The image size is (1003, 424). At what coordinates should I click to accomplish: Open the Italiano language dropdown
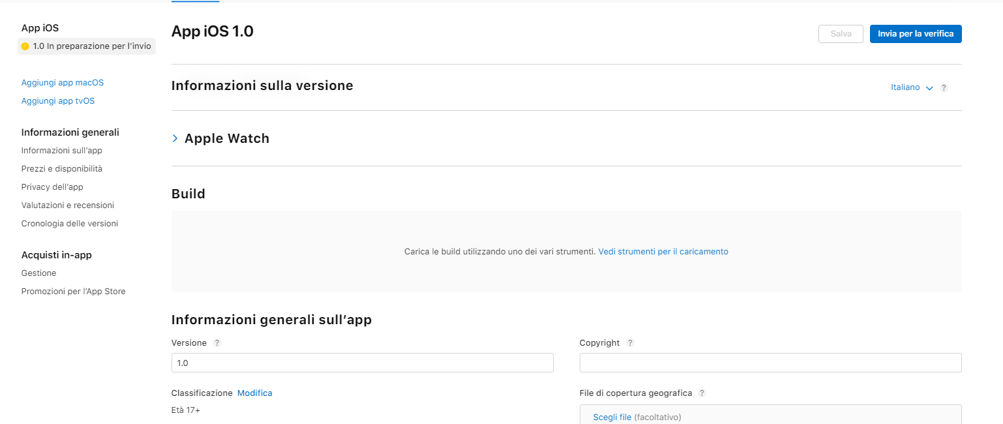912,87
